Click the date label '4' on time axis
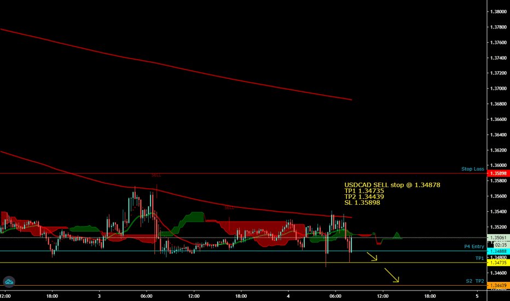510x301 pixels. point(288,296)
